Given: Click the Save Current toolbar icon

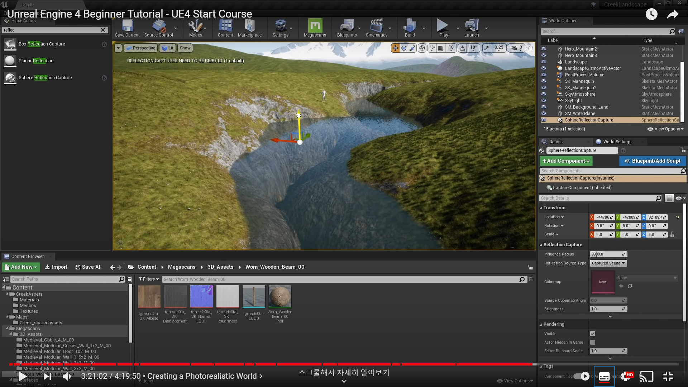Looking at the screenshot, I should (127, 28).
